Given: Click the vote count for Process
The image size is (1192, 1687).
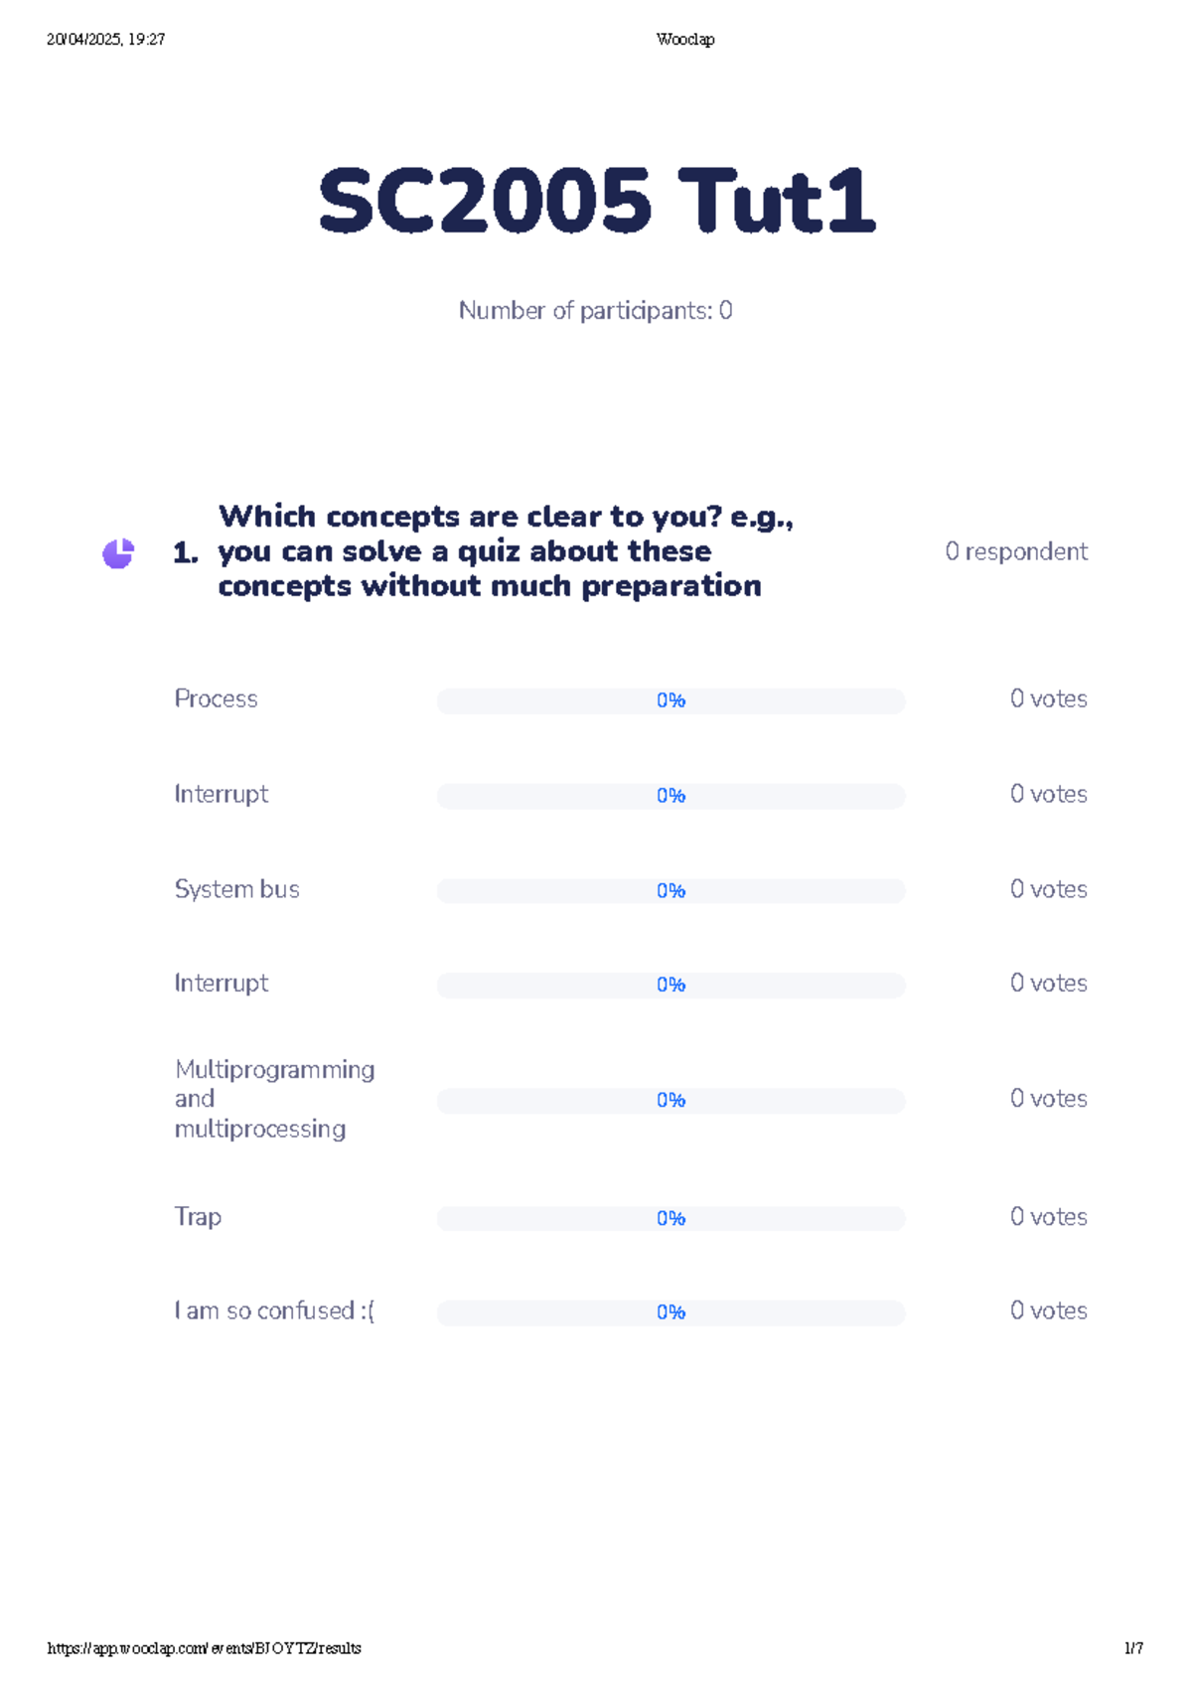Looking at the screenshot, I should pyautogui.click(x=1048, y=699).
